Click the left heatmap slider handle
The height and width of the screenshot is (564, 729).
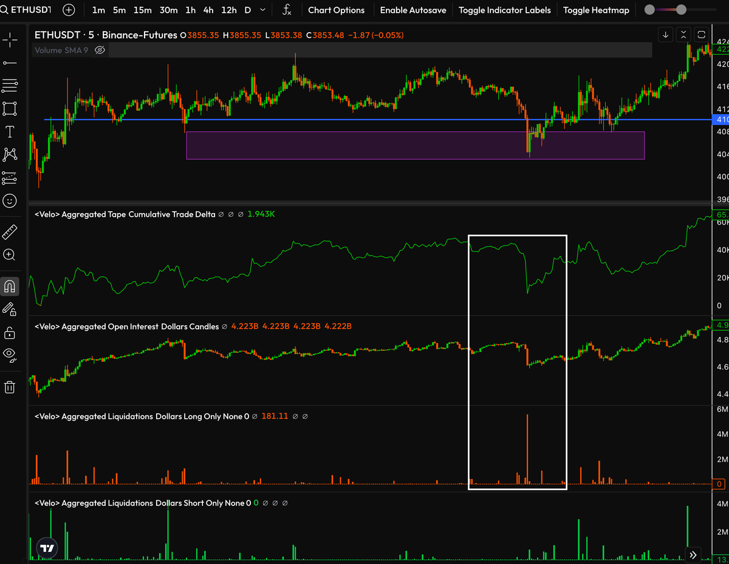tap(649, 10)
